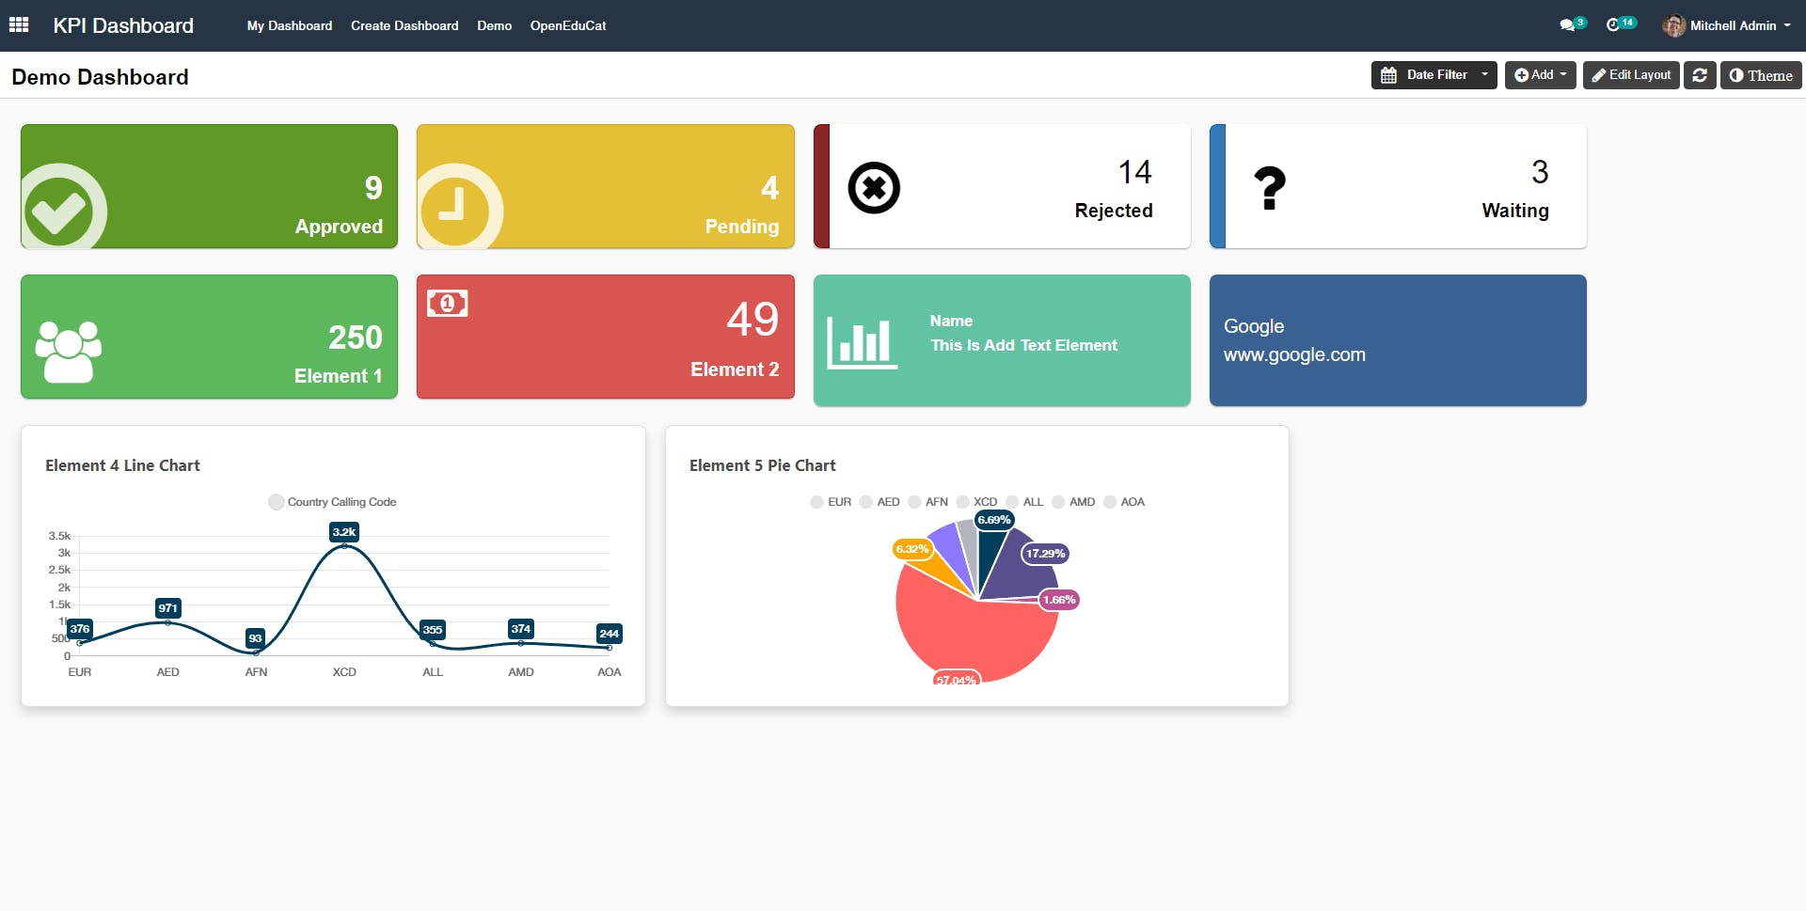The width and height of the screenshot is (1806, 911).
Task: Click the Waiting count 3
Action: coord(1540,172)
